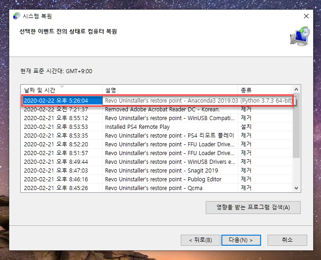Click Anaconda3 2019.03 restore point description
Image resolution: width=321 pixels, height=260 pixels.
(x=199, y=101)
